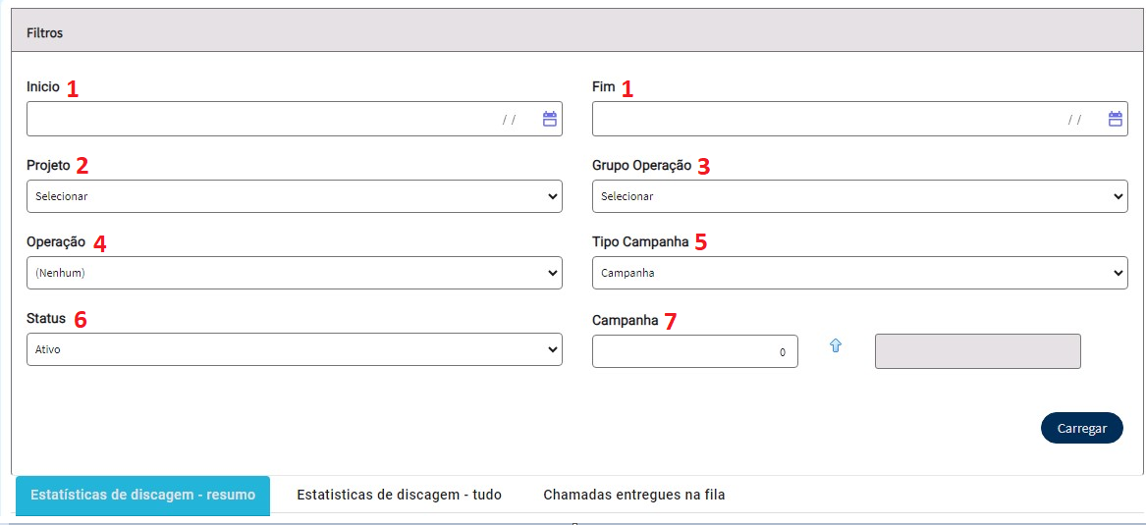This screenshot has height=525, width=1146.
Task: Click the Campanha number input field
Action: 695,351
